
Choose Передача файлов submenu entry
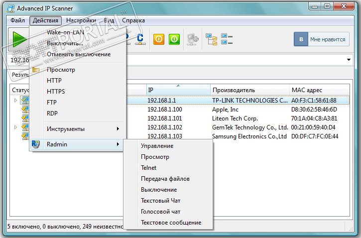tap(168, 179)
